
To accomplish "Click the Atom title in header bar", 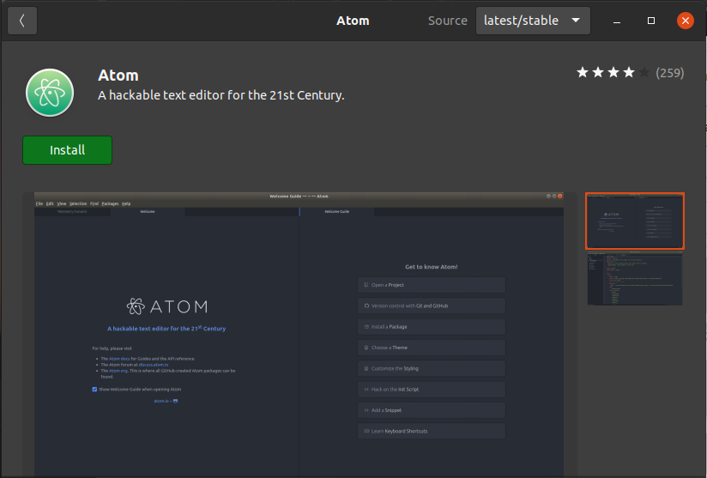I will click(353, 21).
